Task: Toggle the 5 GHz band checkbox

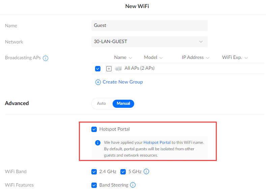Action: tap(123, 171)
